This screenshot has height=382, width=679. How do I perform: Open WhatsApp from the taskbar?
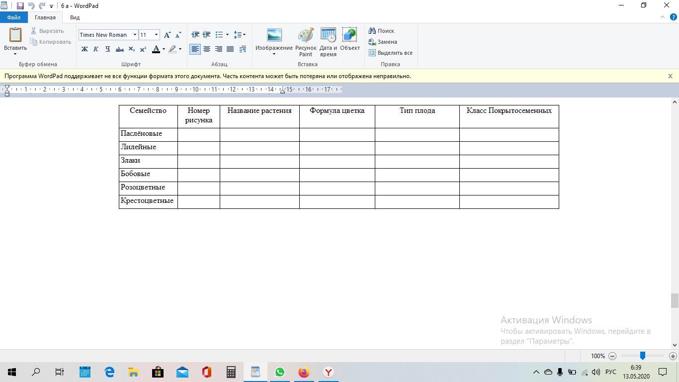(x=279, y=372)
